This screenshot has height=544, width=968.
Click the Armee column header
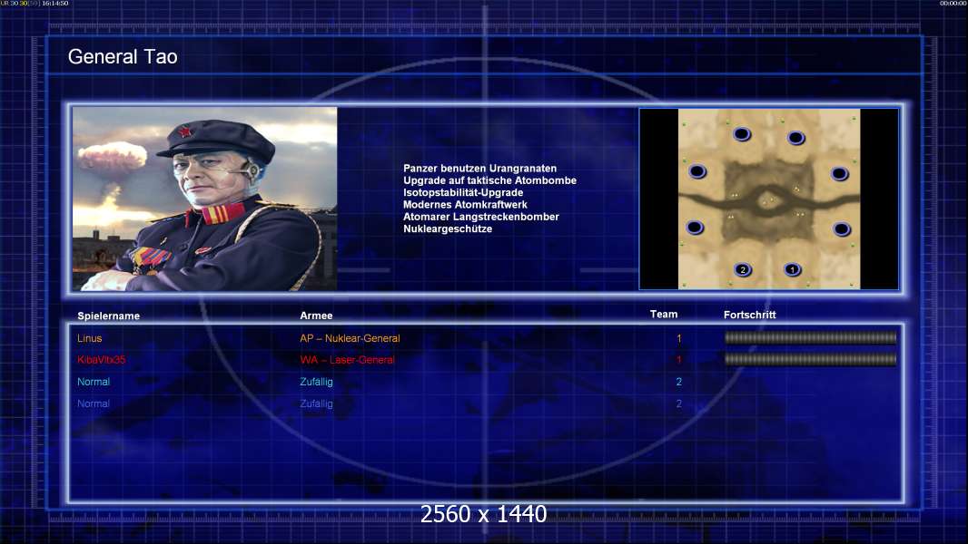point(316,316)
